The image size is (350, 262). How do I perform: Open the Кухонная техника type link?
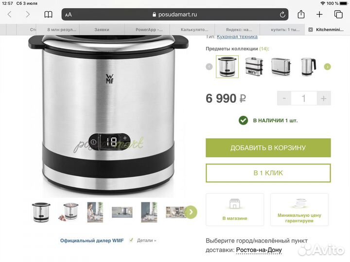237,37
